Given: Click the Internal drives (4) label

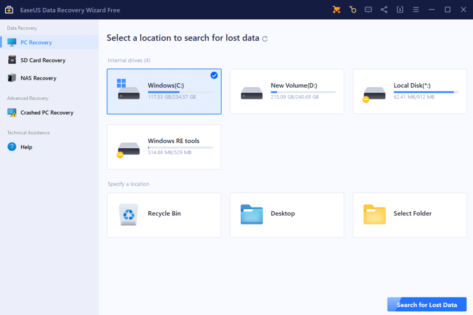Looking at the screenshot, I should (x=129, y=61).
